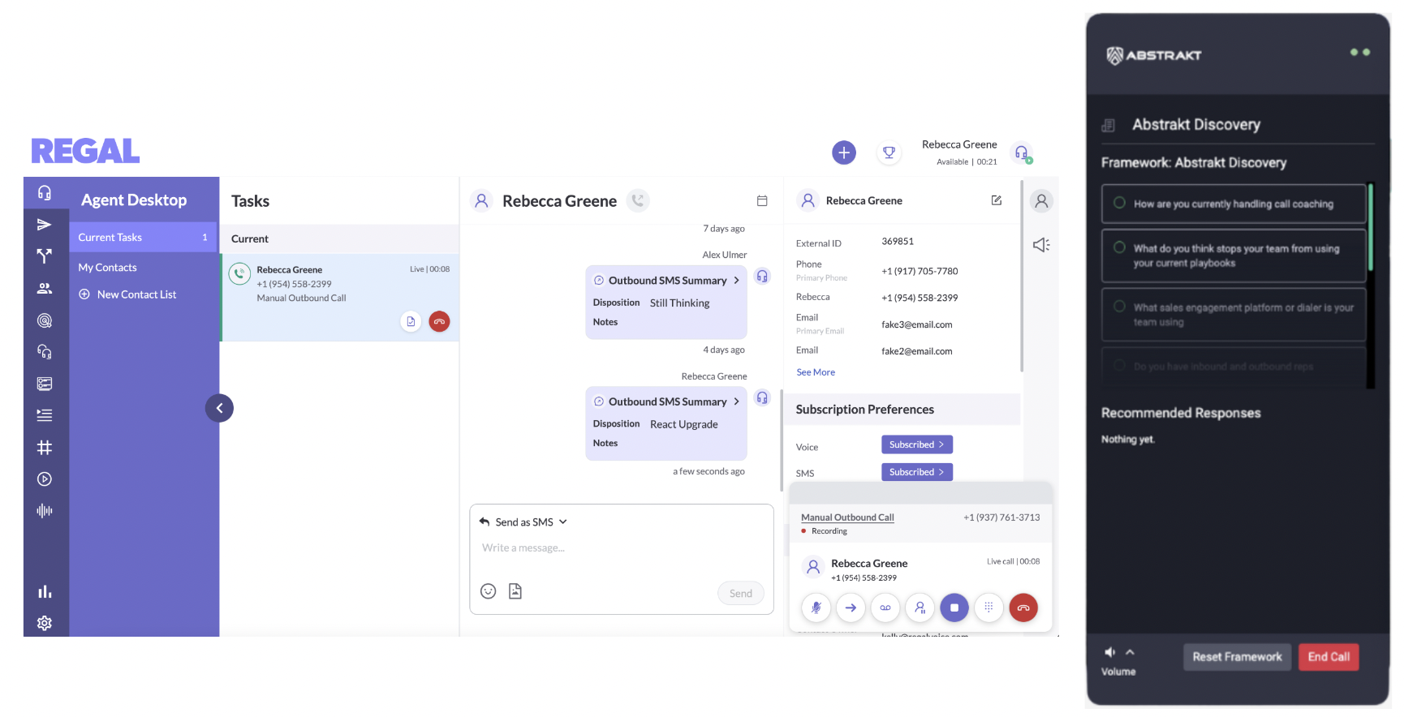The width and height of the screenshot is (1404, 717).
Task: Select My Contacts menu item
Action: (107, 268)
